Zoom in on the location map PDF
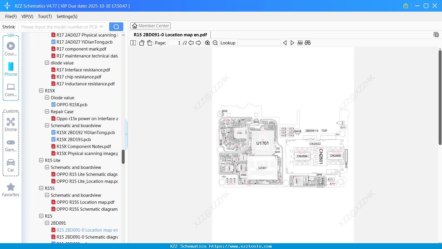Screen dimensions: 442x249 207,43
